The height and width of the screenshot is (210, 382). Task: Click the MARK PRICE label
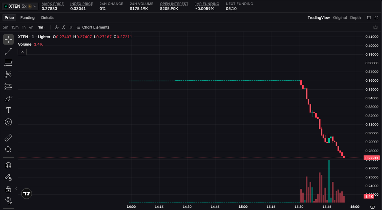(53, 4)
